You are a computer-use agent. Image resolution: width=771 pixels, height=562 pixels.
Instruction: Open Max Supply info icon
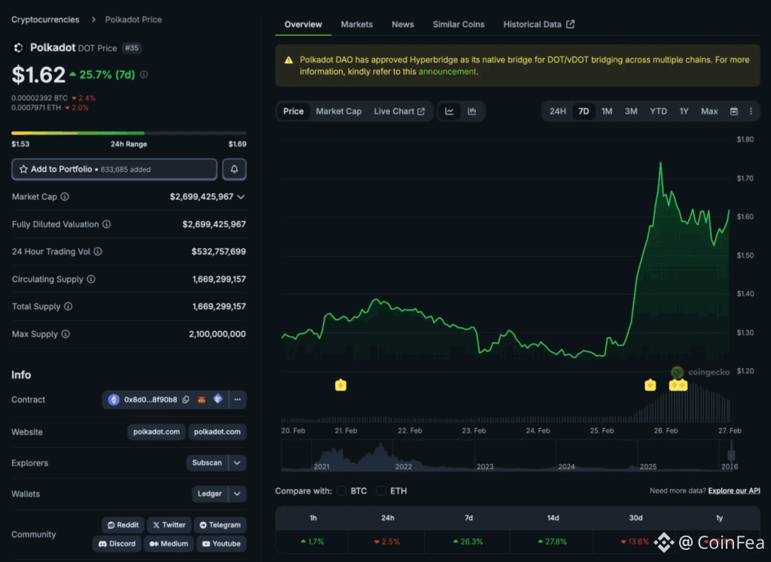pyautogui.click(x=66, y=334)
